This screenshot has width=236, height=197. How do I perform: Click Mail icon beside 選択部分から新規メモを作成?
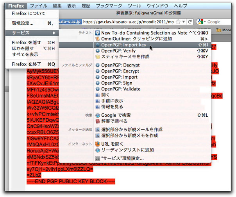(98, 136)
